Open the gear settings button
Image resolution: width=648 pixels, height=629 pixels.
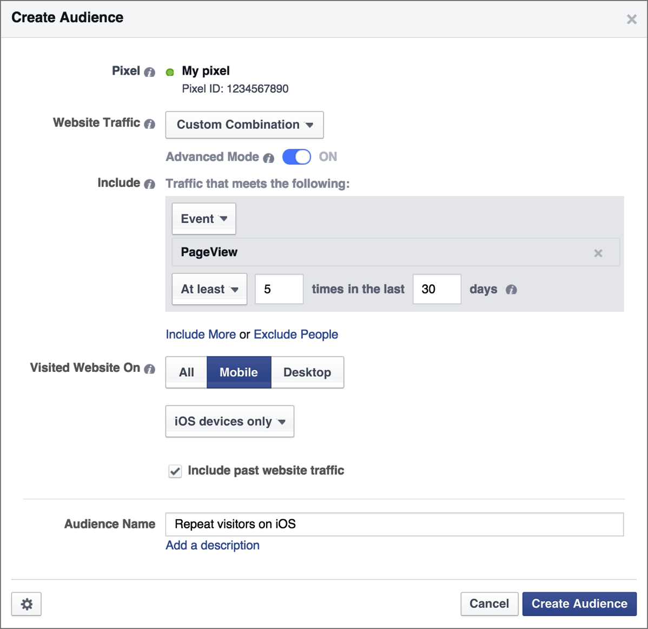pos(27,604)
